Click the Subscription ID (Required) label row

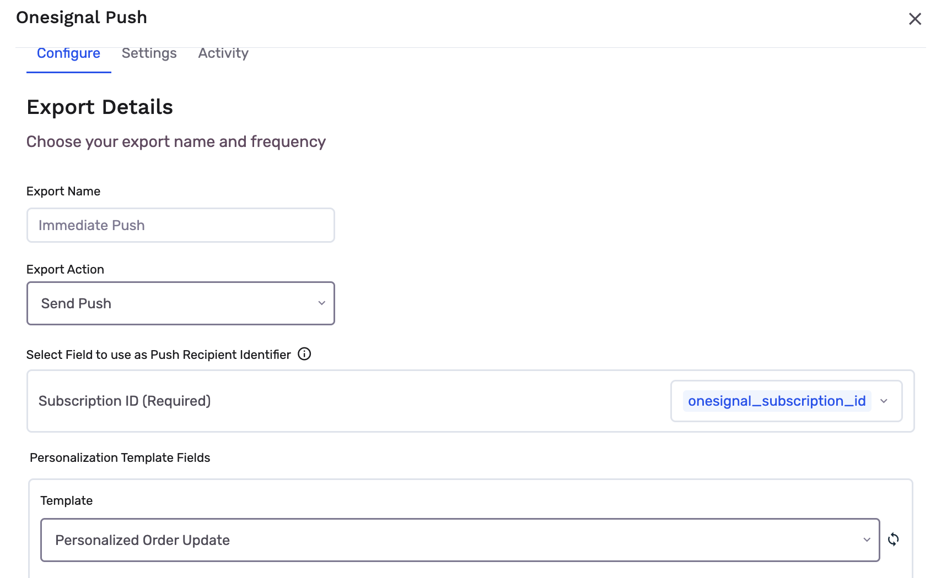(x=124, y=401)
